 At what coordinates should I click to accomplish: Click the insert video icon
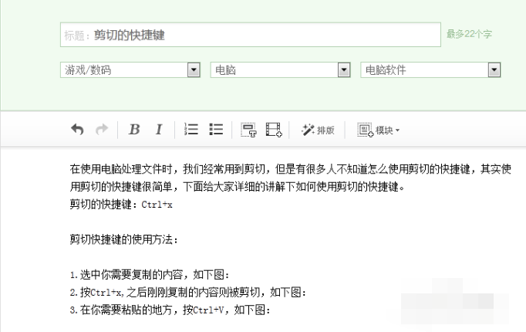click(273, 130)
